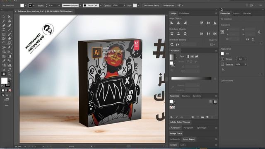Image resolution: width=265 pixels, height=149 pixels.
Task: Switch to the Paragraph tab
Action: 188,128
